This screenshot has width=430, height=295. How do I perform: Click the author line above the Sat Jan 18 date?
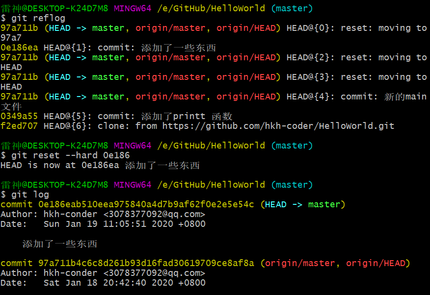tap(103, 273)
